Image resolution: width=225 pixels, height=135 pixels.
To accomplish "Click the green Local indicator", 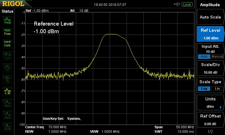I will coord(187,4).
